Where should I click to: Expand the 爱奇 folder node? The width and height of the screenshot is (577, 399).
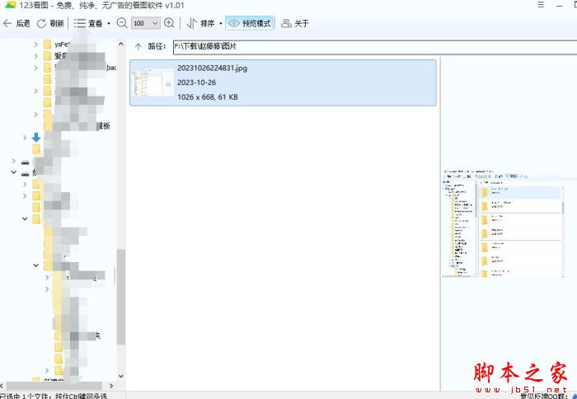(35, 56)
